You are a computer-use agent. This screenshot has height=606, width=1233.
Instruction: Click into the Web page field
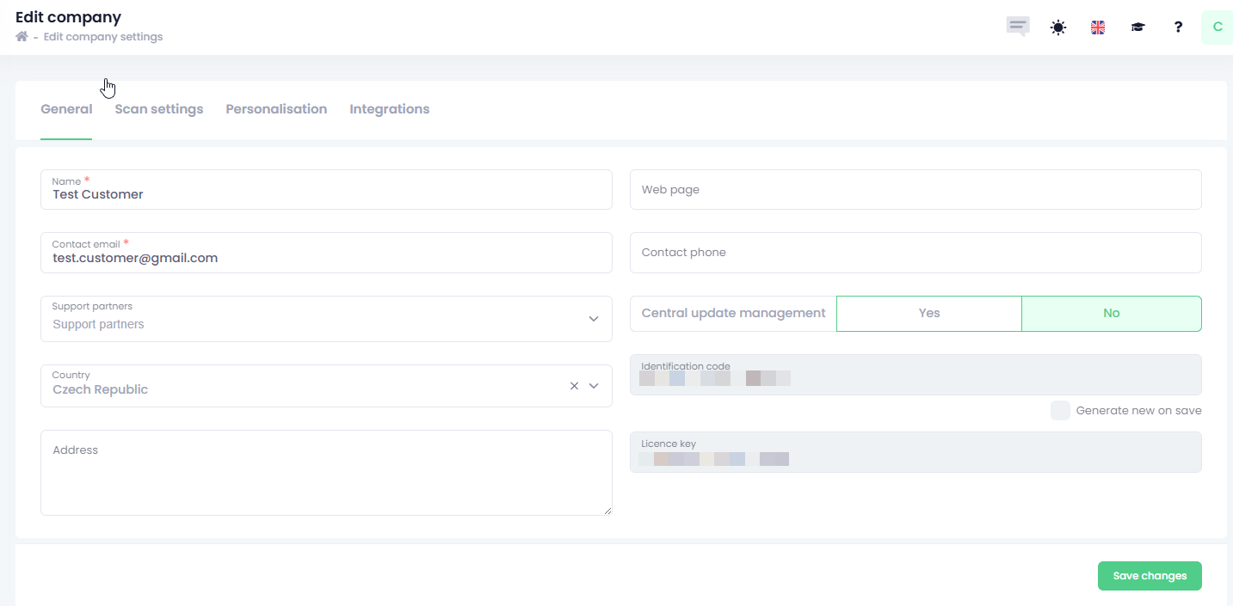[x=915, y=189]
